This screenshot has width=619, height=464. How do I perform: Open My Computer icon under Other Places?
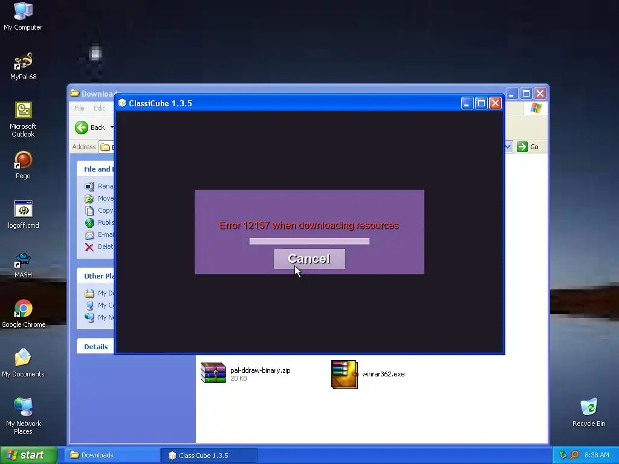pyautogui.click(x=89, y=305)
